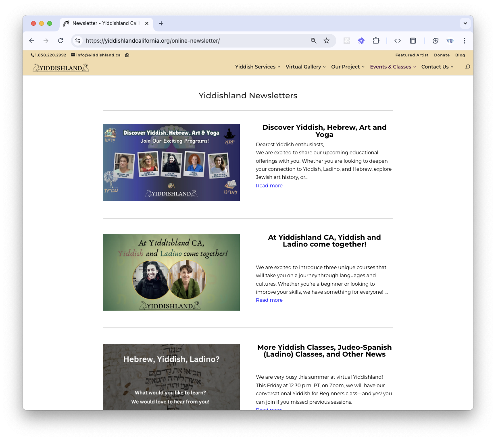
Task: Open site information icon in address bar
Action: coord(78,41)
